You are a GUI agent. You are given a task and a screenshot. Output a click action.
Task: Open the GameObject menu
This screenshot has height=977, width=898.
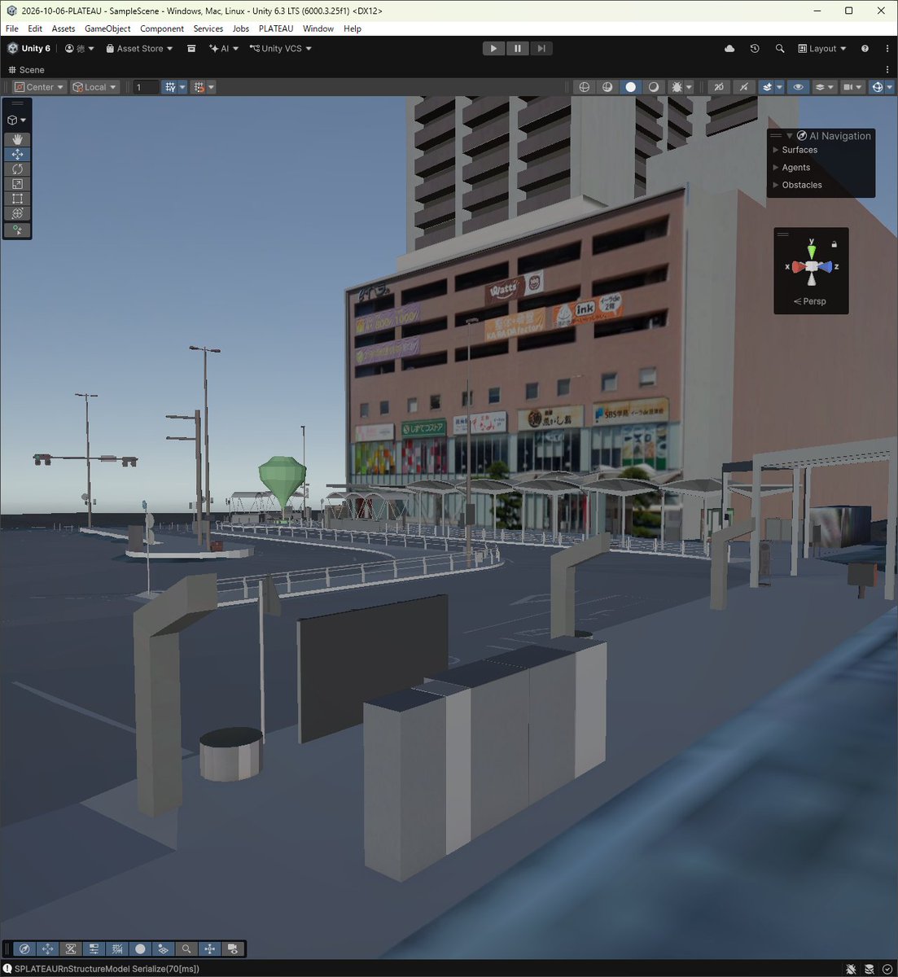click(x=107, y=28)
